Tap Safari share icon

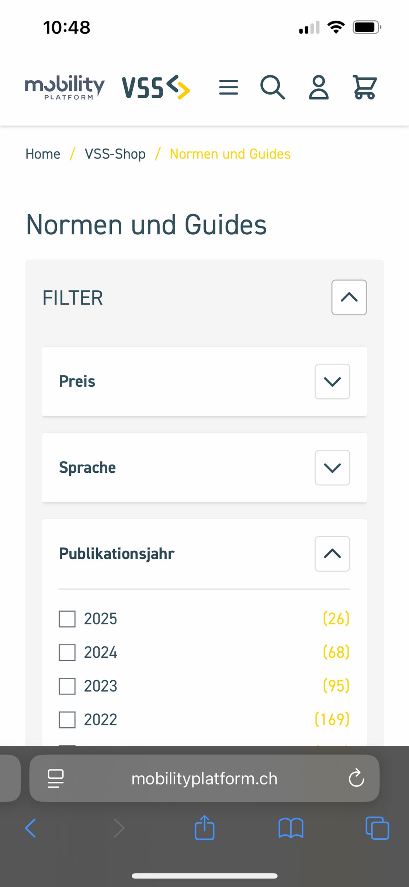coord(204,827)
